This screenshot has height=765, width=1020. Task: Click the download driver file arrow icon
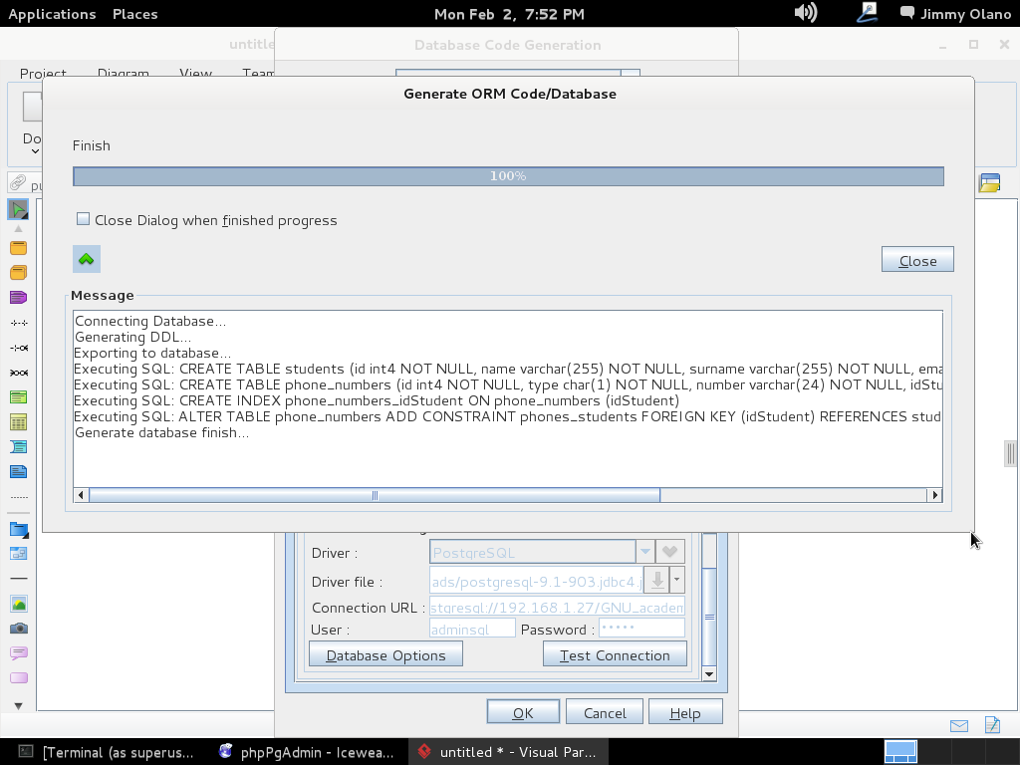pos(656,580)
